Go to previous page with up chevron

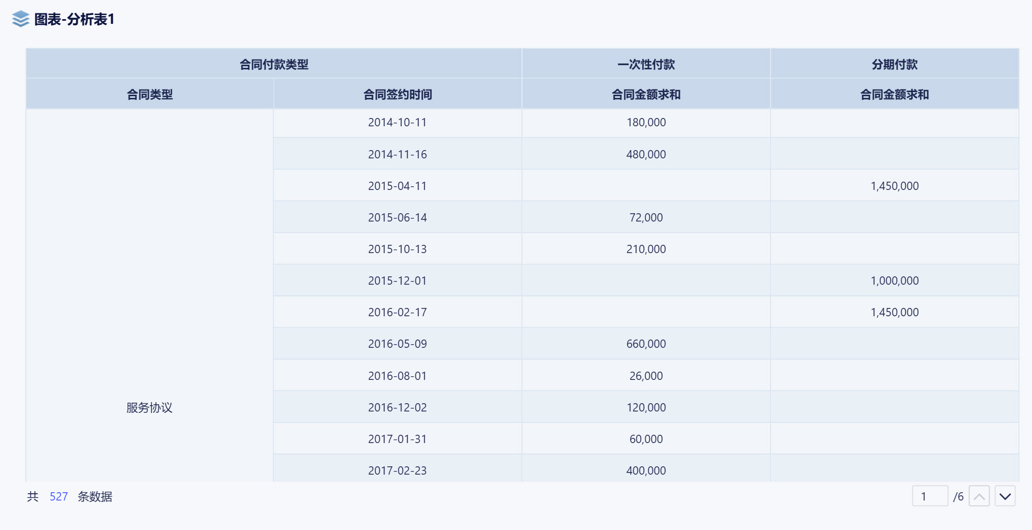[979, 496]
